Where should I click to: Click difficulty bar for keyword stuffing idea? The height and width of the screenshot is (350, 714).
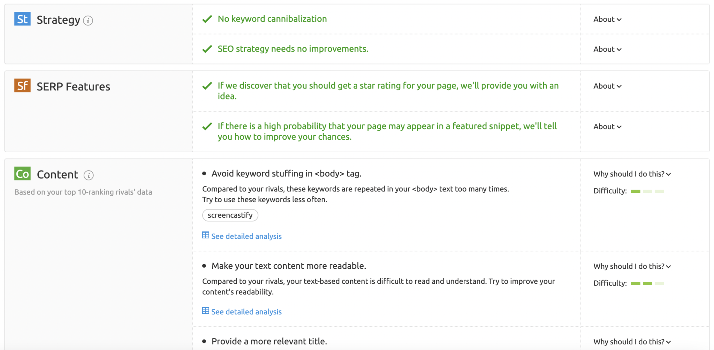point(647,191)
